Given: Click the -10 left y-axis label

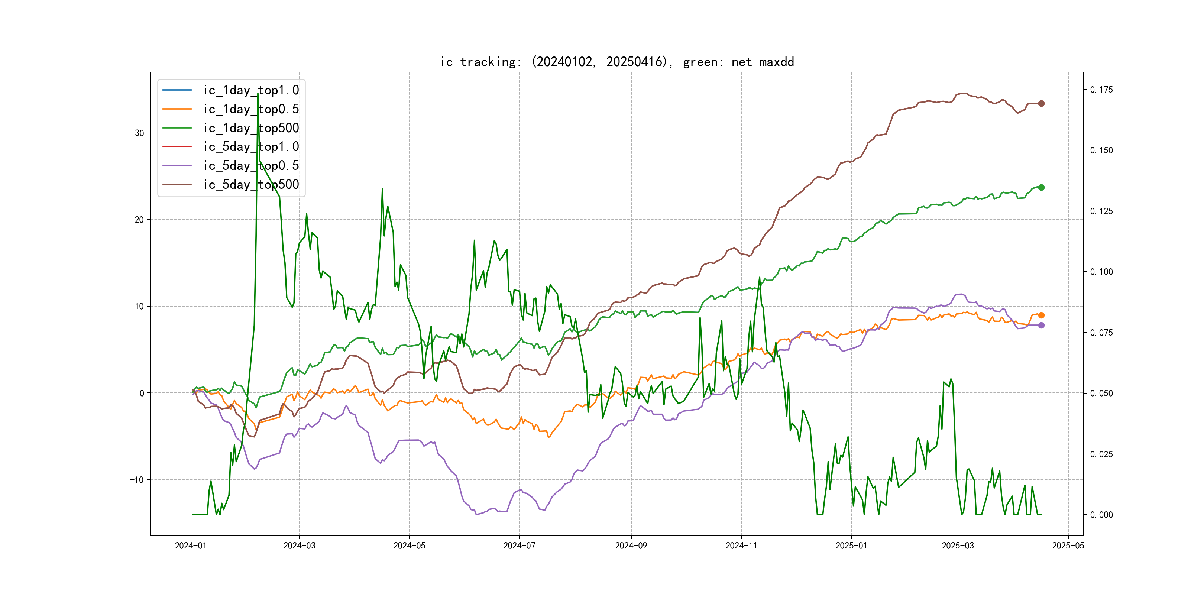Looking at the screenshot, I should coord(137,480).
